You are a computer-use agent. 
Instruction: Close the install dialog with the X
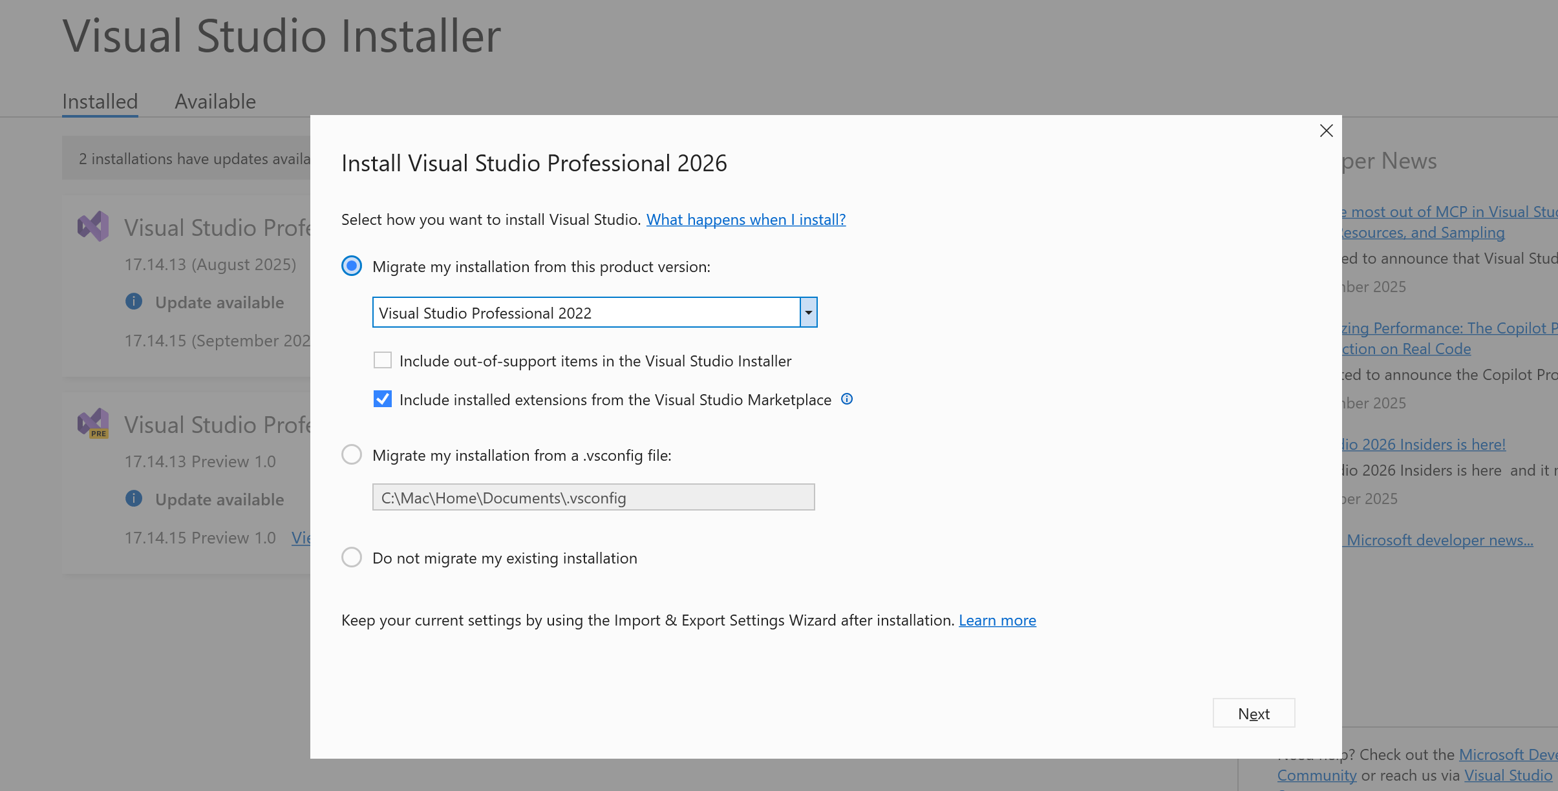tap(1326, 131)
